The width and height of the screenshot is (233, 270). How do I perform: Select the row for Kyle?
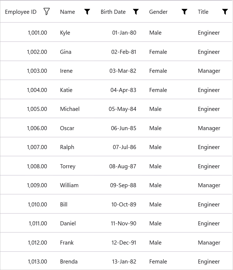point(65,33)
